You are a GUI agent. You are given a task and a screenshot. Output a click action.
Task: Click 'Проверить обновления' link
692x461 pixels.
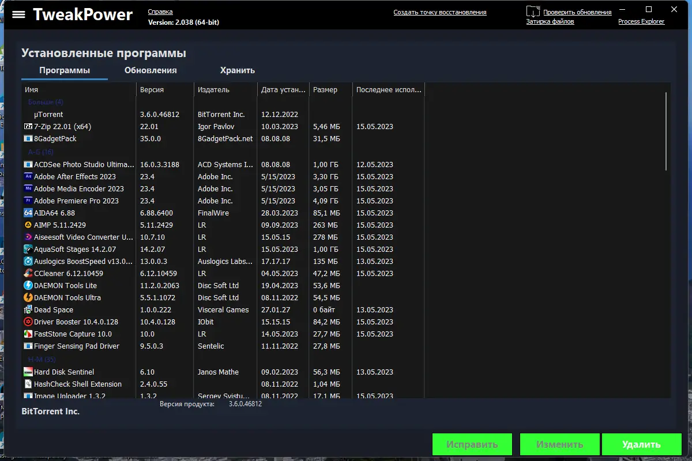tap(577, 12)
